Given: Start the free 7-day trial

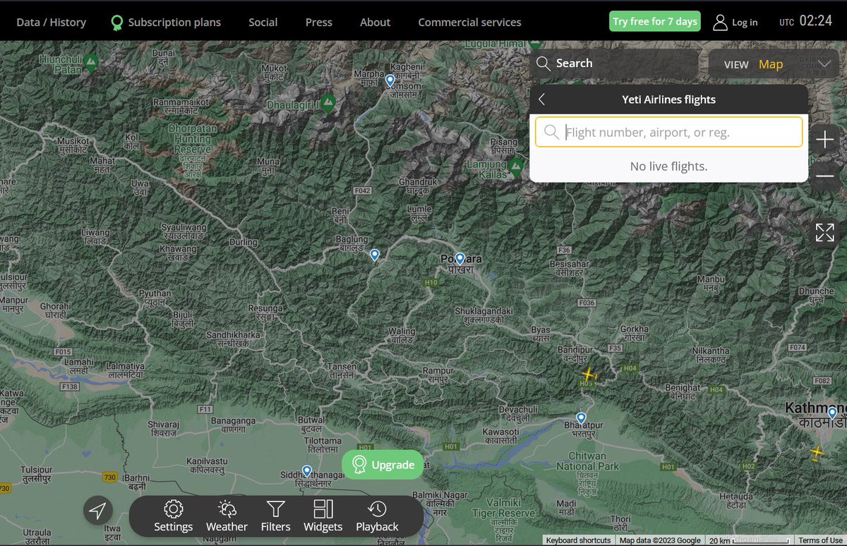Looking at the screenshot, I should pos(654,21).
